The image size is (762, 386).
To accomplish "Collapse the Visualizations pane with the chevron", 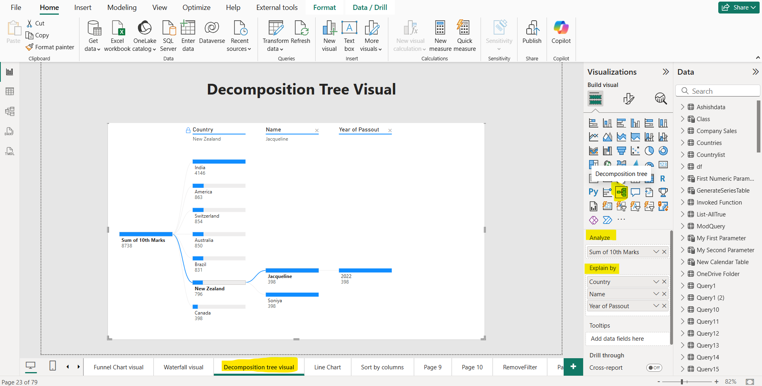I will 666,72.
